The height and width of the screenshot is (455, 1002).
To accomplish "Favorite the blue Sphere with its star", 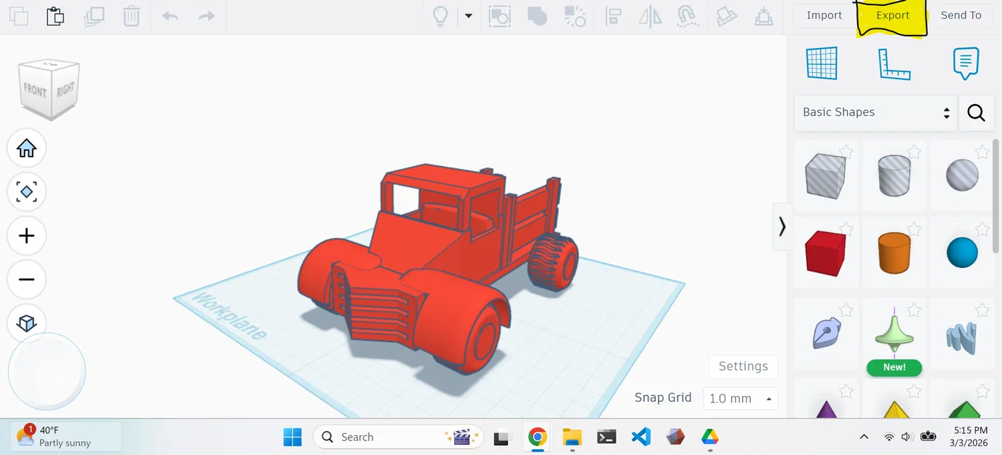I will coord(982,229).
